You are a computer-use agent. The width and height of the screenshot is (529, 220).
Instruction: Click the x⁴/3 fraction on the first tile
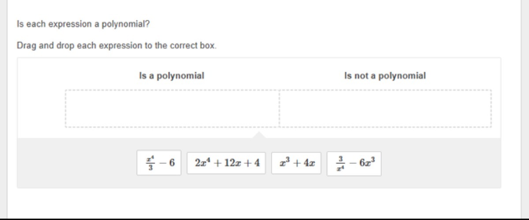pos(149,163)
